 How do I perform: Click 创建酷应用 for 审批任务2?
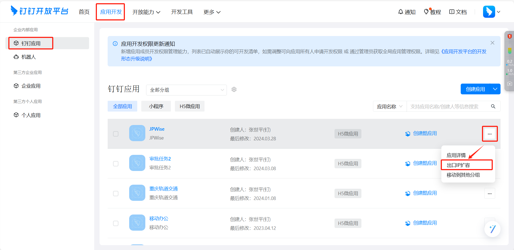(x=421, y=163)
